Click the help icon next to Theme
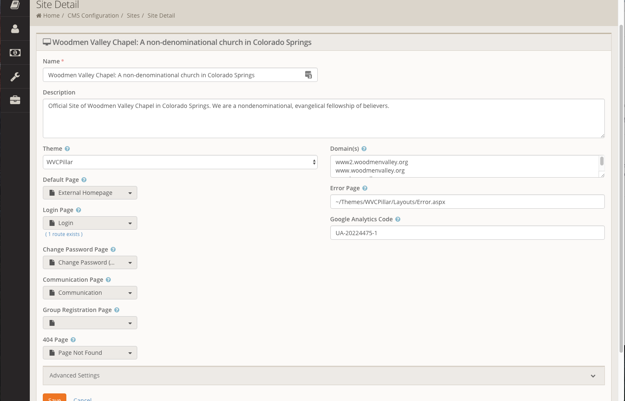 [67, 149]
